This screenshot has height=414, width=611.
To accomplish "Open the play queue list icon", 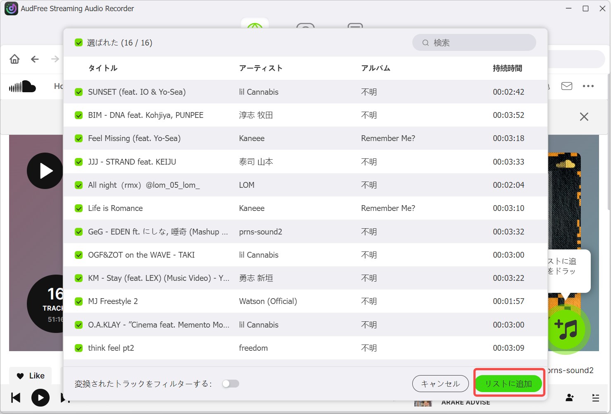I will pyautogui.click(x=596, y=398).
